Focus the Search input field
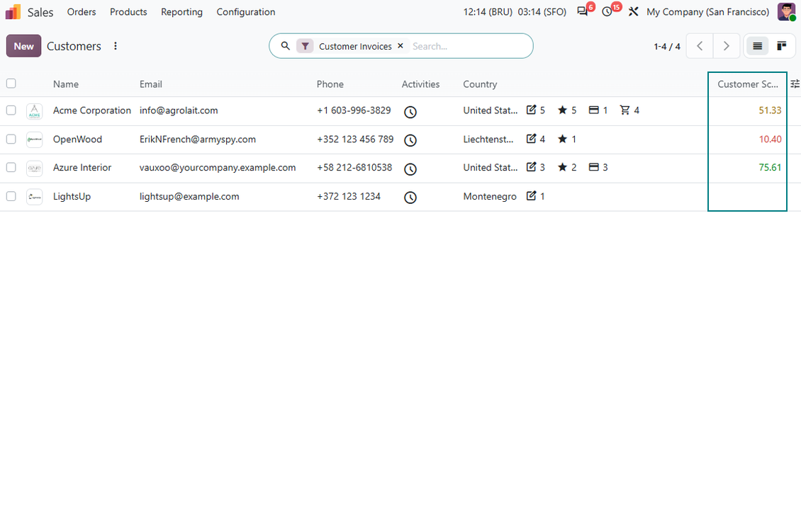Image resolution: width=801 pixels, height=526 pixels. click(x=469, y=47)
